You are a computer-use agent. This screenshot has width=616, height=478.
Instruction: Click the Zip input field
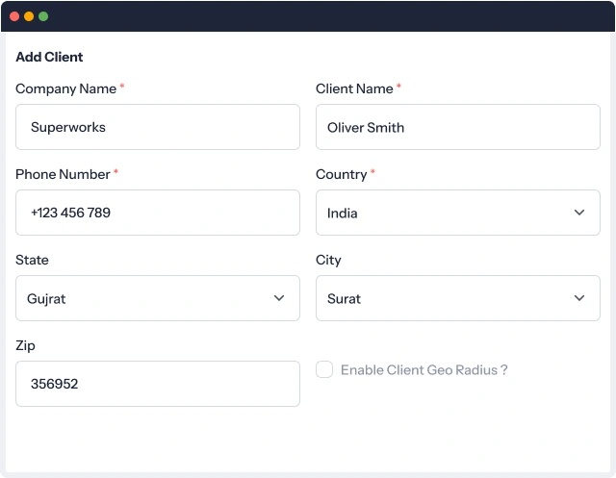tap(158, 384)
